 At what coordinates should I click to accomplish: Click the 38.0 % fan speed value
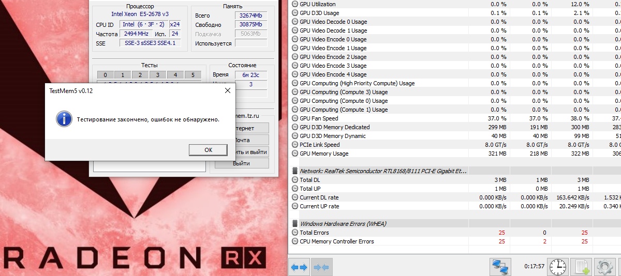pos(580,118)
